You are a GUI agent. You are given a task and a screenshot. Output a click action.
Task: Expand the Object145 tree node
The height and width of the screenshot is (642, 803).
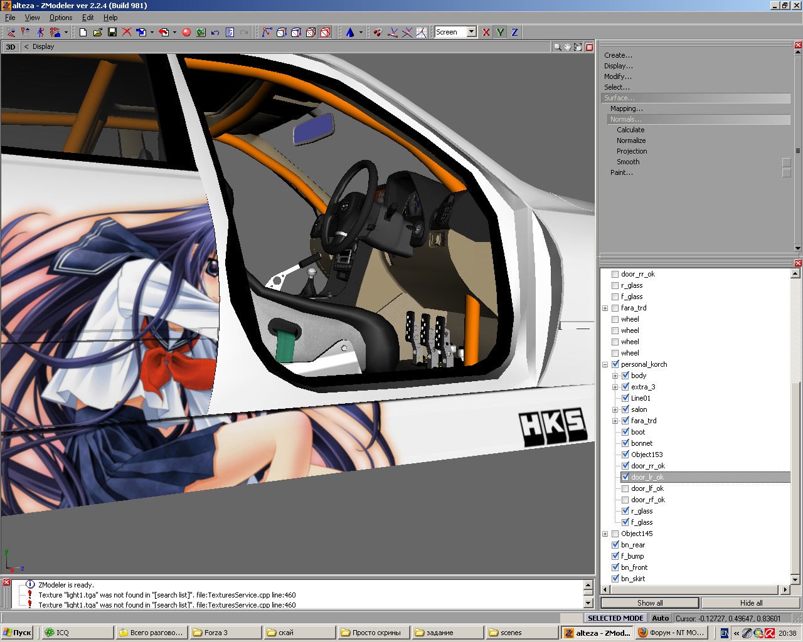[x=605, y=534]
